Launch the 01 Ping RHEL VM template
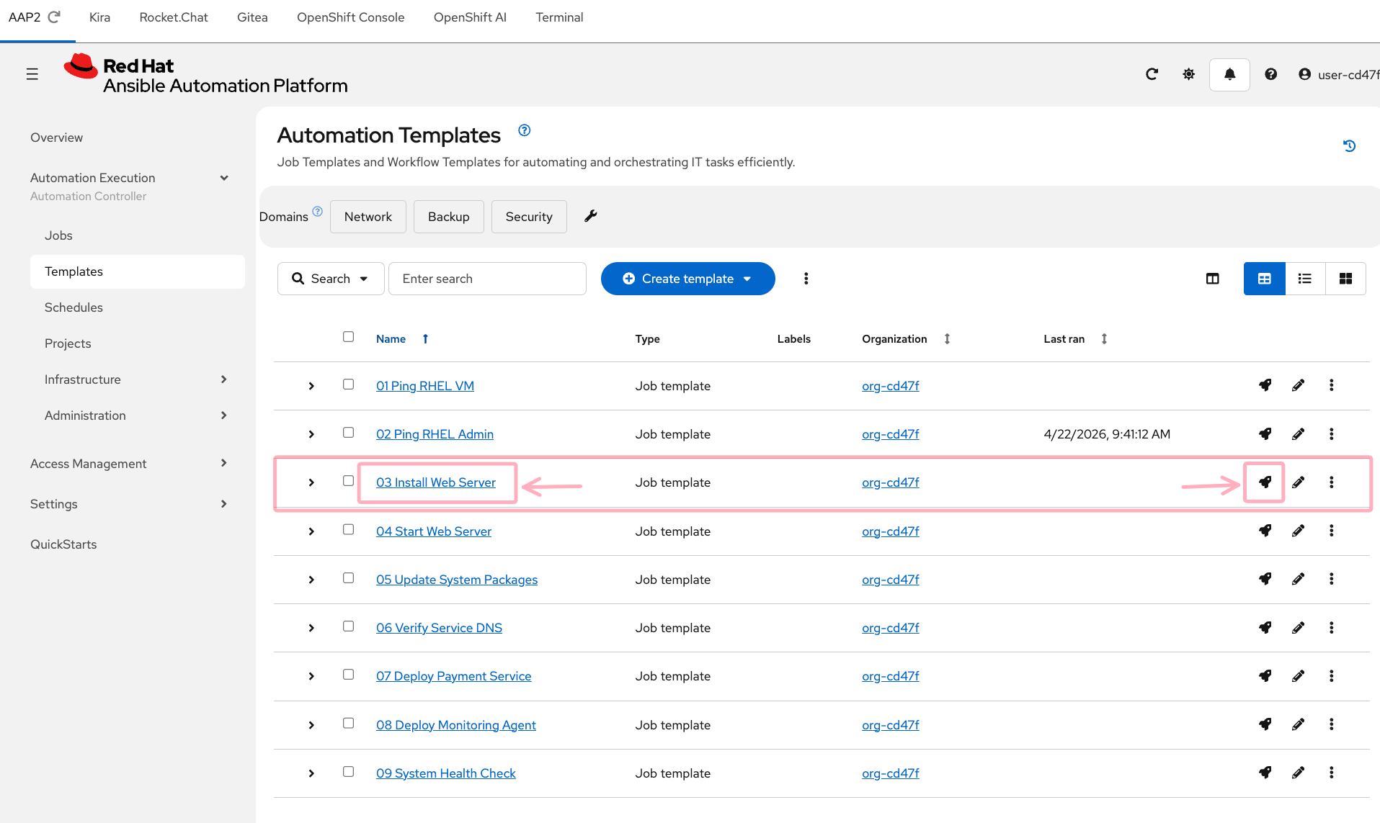The width and height of the screenshot is (1380, 823). (x=1265, y=385)
